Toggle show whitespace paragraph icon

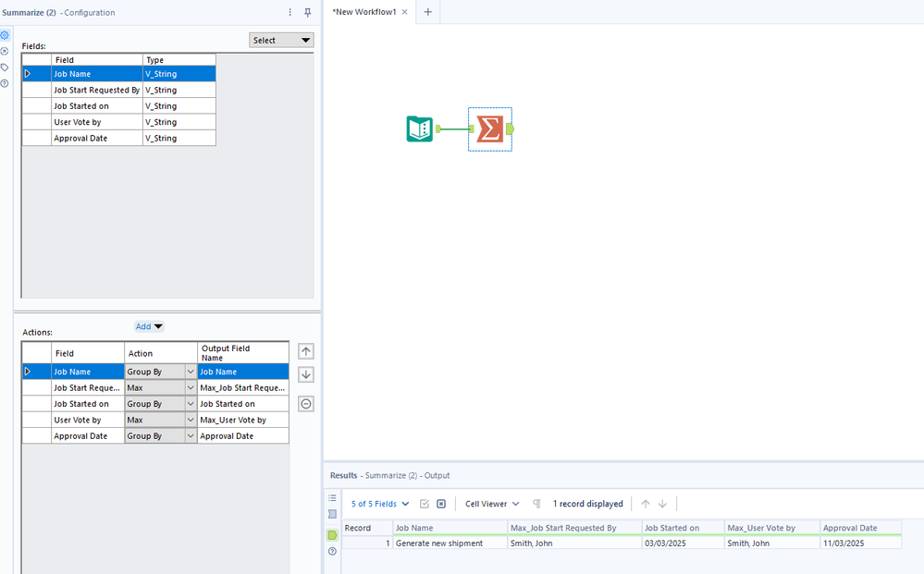[536, 504]
